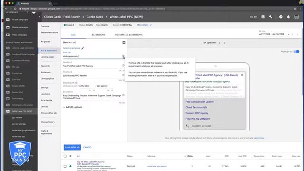Click the Remarketing campaign icon in sidebar
This screenshot has width=304, height=171.
click(8, 98)
